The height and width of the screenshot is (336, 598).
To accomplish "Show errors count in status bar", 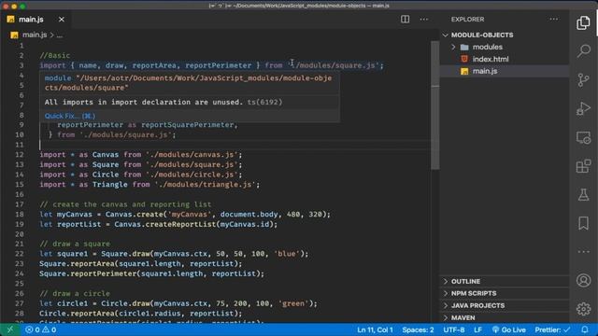I will 33,329.
